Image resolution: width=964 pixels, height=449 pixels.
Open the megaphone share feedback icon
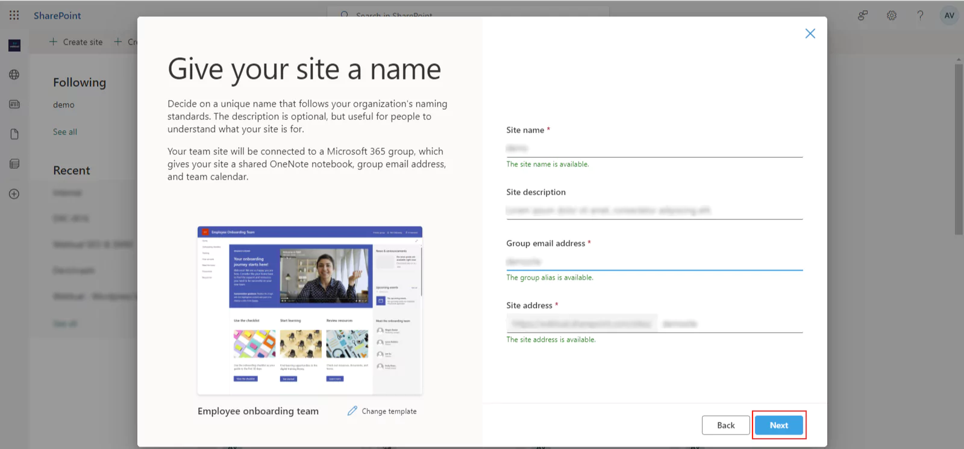[863, 16]
